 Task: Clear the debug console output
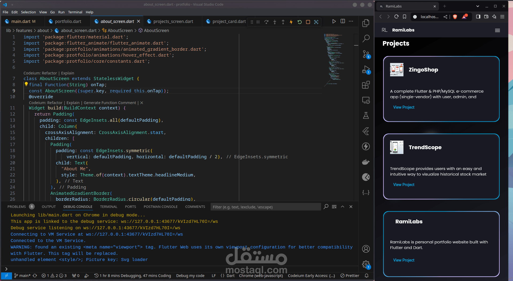click(334, 207)
